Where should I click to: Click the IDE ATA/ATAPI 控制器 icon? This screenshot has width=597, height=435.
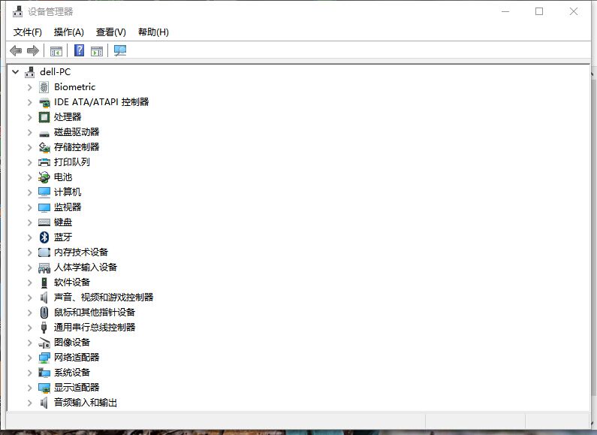(x=44, y=102)
